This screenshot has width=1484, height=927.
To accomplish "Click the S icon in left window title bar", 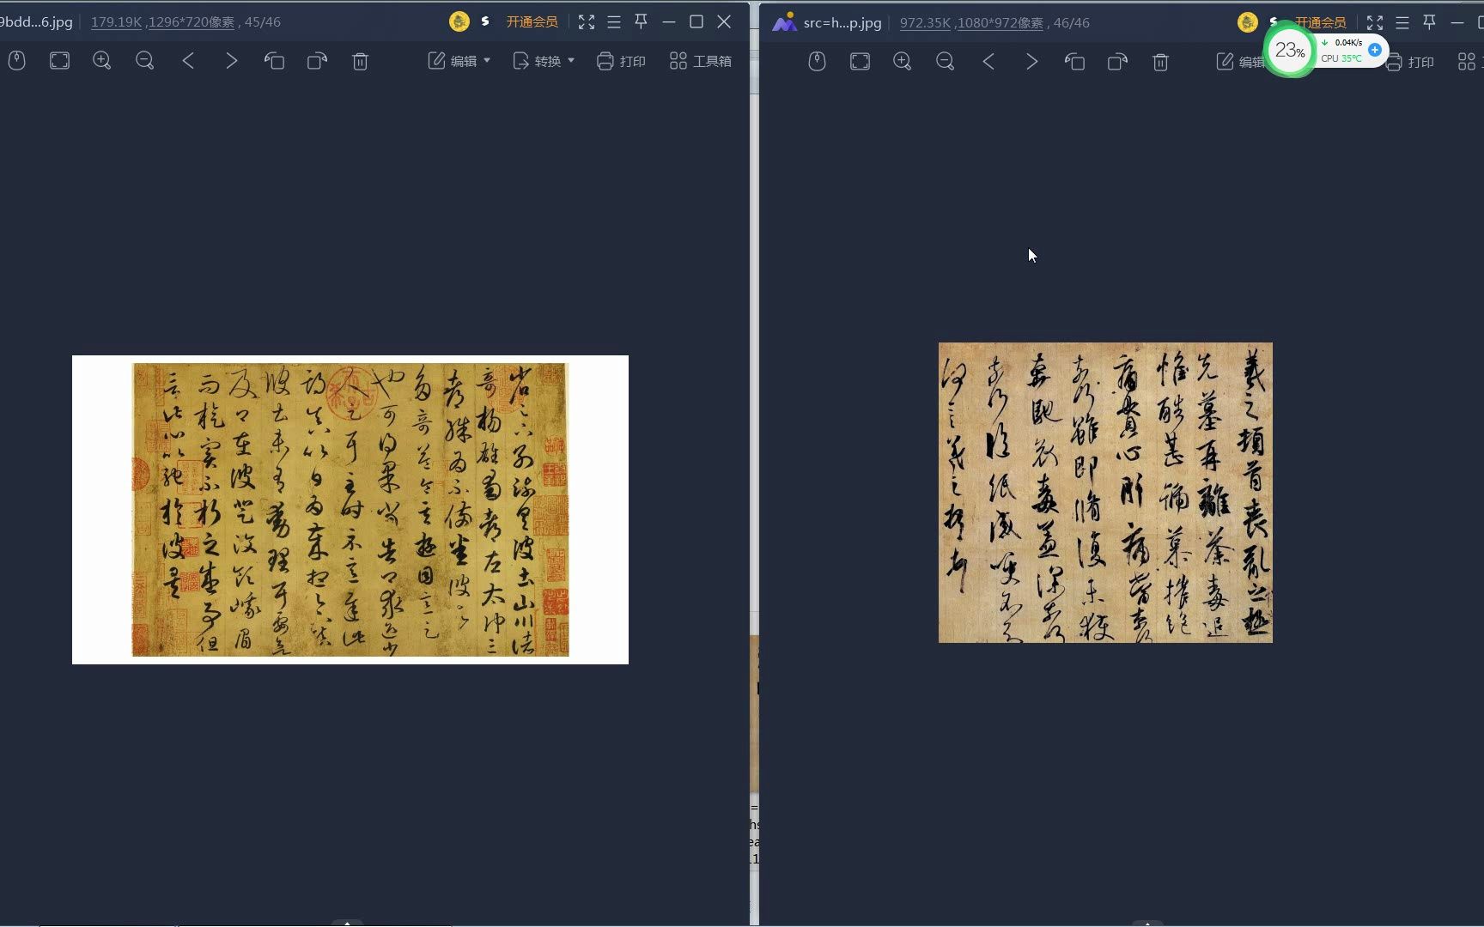I will click(485, 22).
